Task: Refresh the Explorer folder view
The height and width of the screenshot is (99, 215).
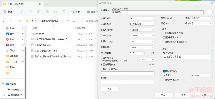Action: pyautogui.click(x=74, y=21)
